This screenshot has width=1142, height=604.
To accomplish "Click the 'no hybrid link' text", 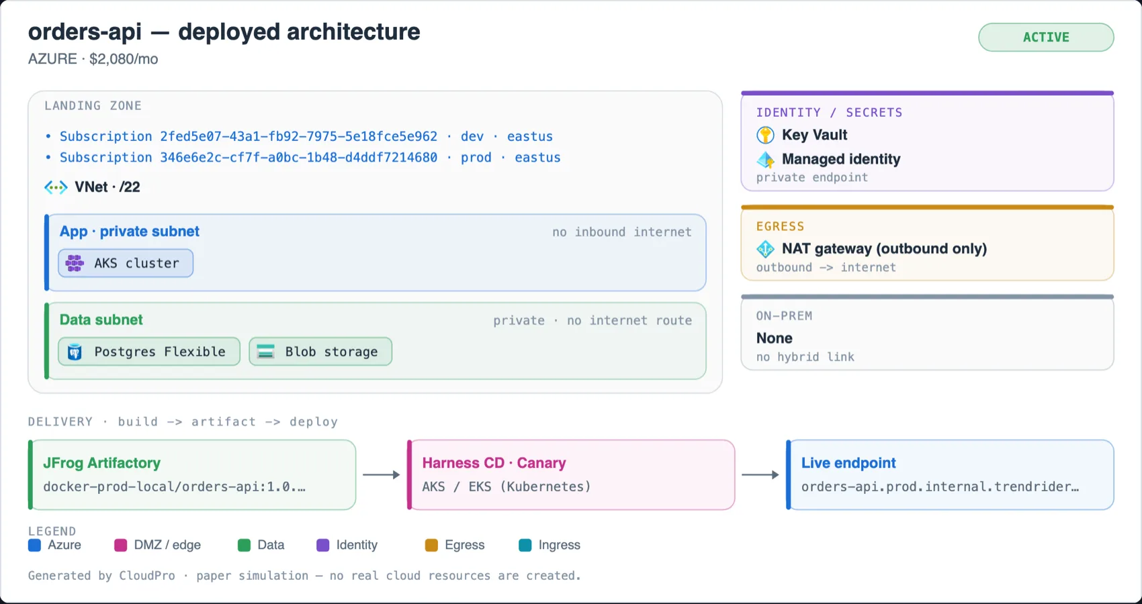I will [x=805, y=357].
